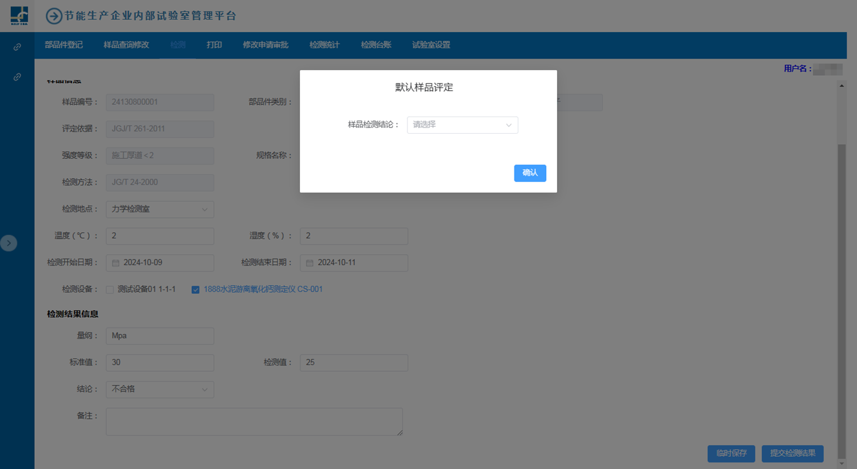Open the 样品检测结论 dropdown in dialog

point(462,125)
